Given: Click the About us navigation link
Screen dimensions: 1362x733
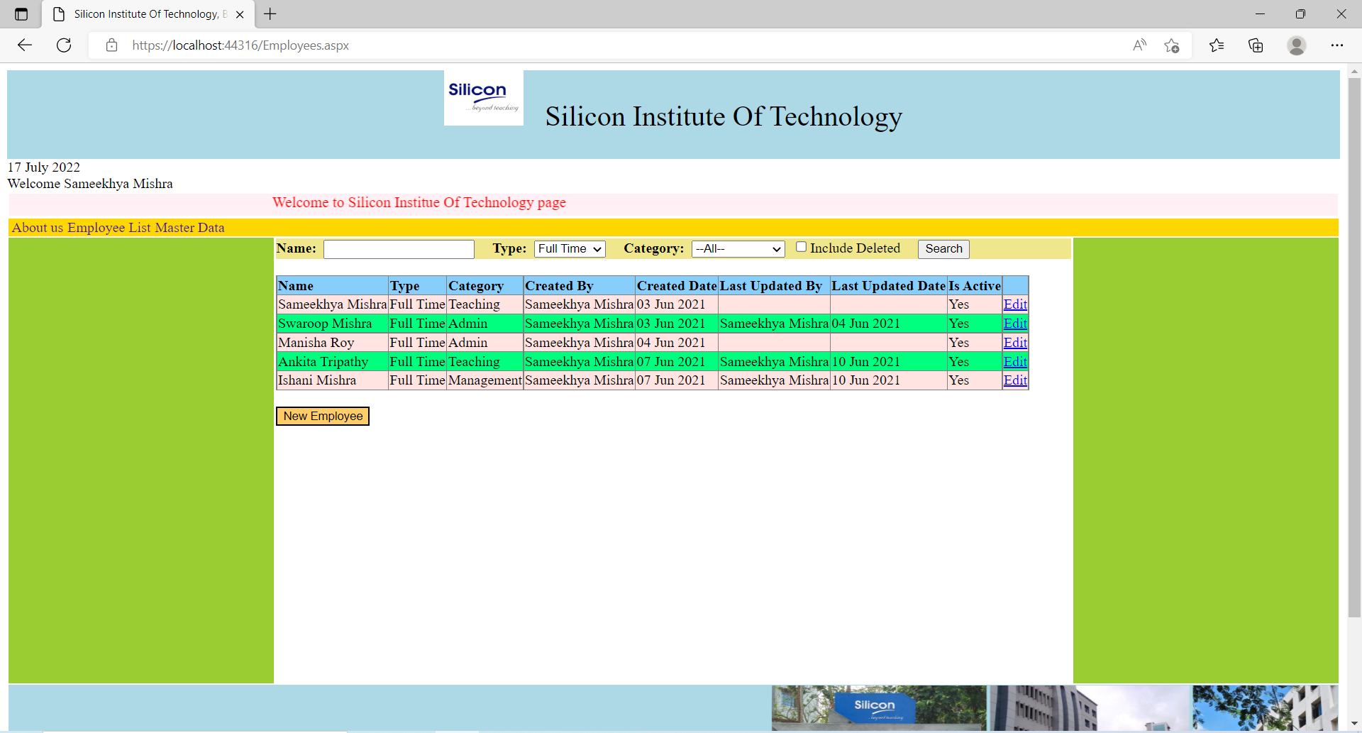Looking at the screenshot, I should click(x=35, y=227).
